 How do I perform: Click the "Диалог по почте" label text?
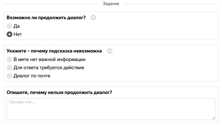coord(32,76)
